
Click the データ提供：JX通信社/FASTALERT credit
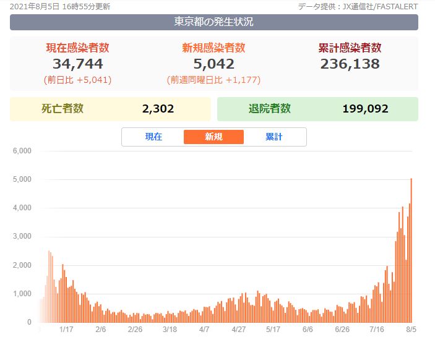pos(358,6)
